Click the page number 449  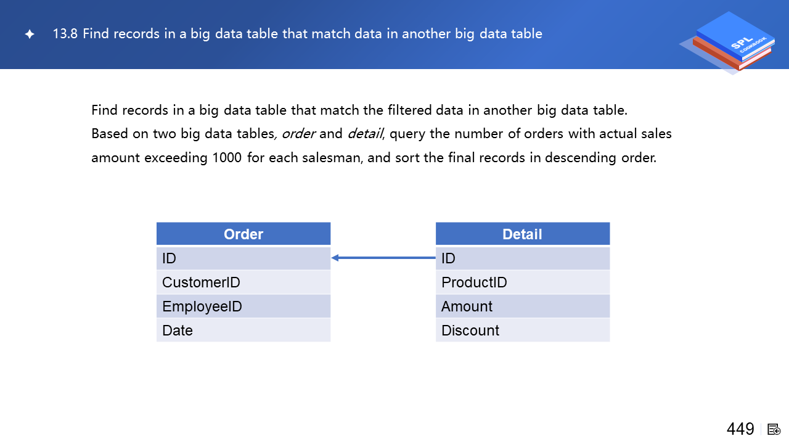[740, 429]
